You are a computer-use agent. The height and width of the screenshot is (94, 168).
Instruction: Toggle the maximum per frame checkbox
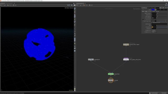(x=143, y=21)
